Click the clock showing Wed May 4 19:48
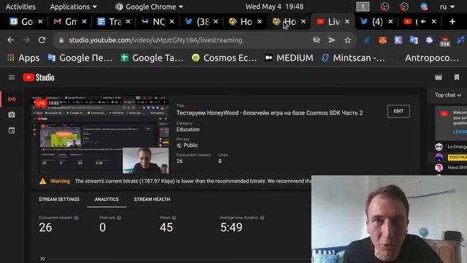 pos(274,7)
